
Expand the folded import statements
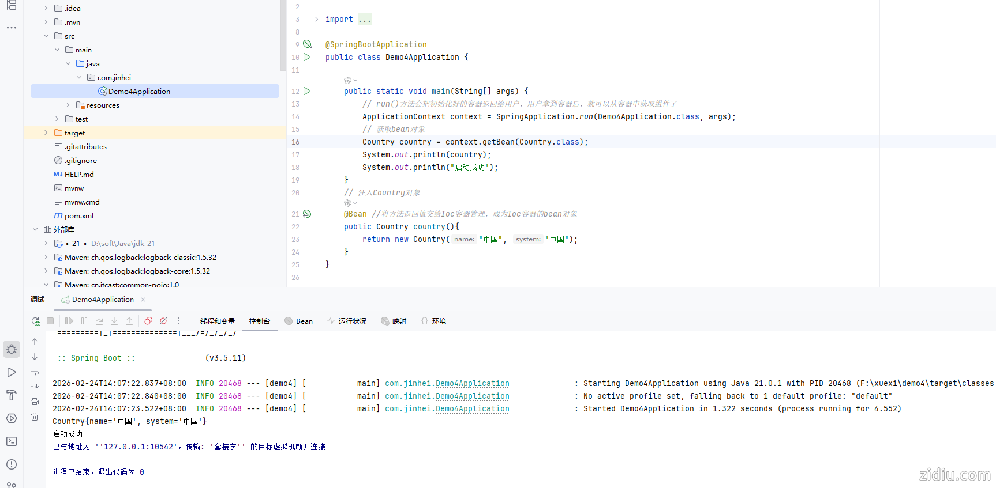tap(316, 19)
